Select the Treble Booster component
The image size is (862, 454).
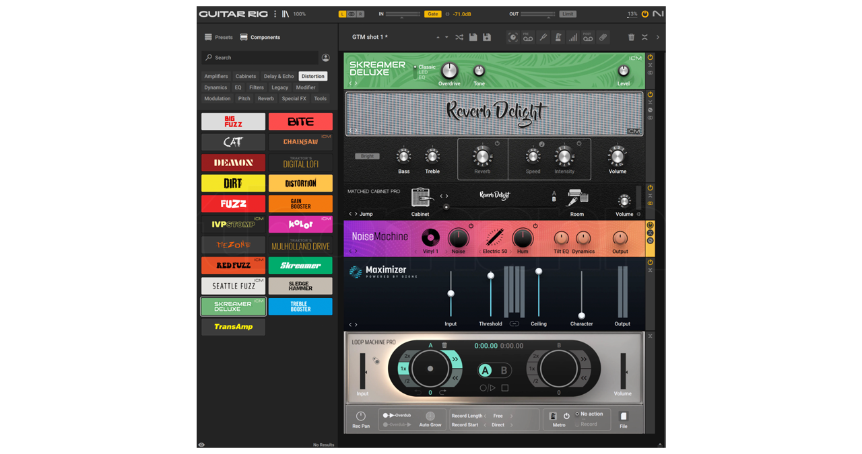click(x=300, y=307)
